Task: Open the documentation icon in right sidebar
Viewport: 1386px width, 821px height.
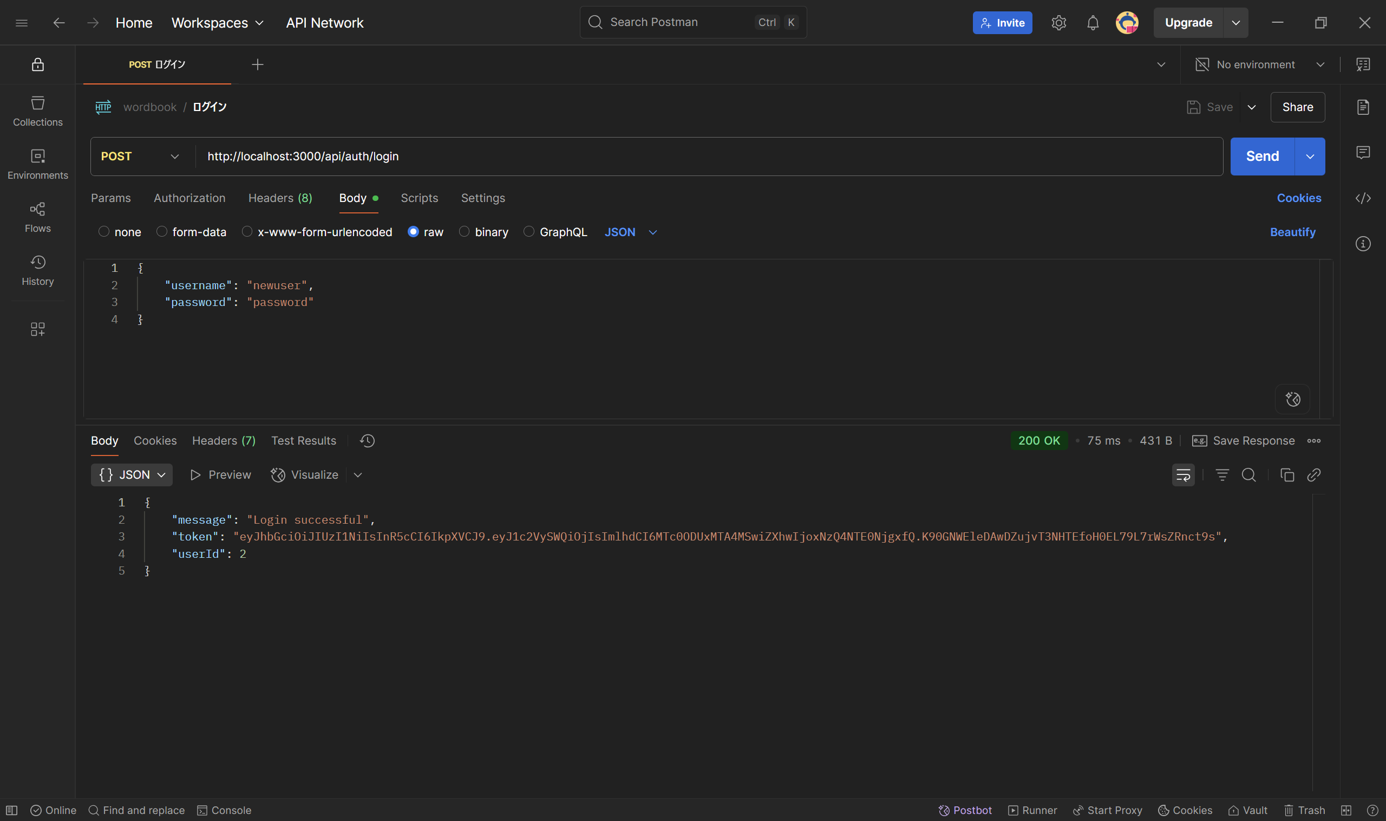Action: click(x=1363, y=107)
